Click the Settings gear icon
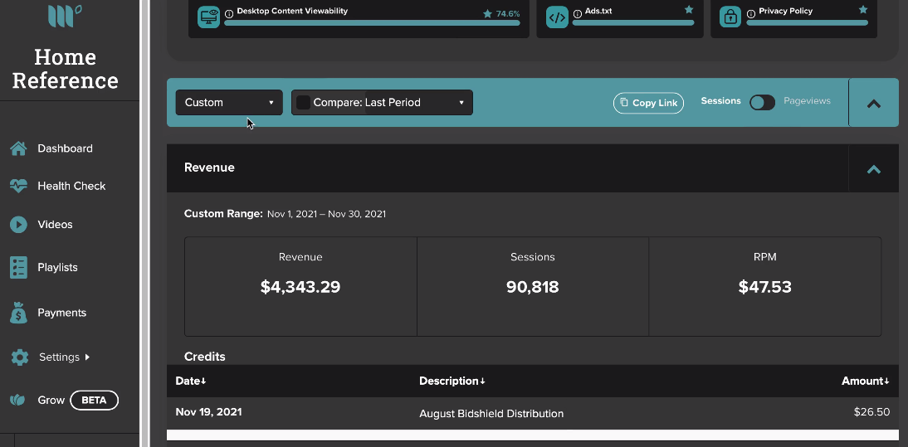 click(20, 357)
